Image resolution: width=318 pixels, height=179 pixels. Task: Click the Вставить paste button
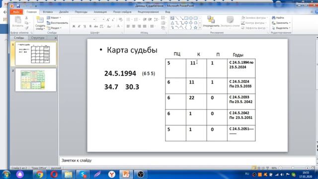pyautogui.click(x=18, y=22)
